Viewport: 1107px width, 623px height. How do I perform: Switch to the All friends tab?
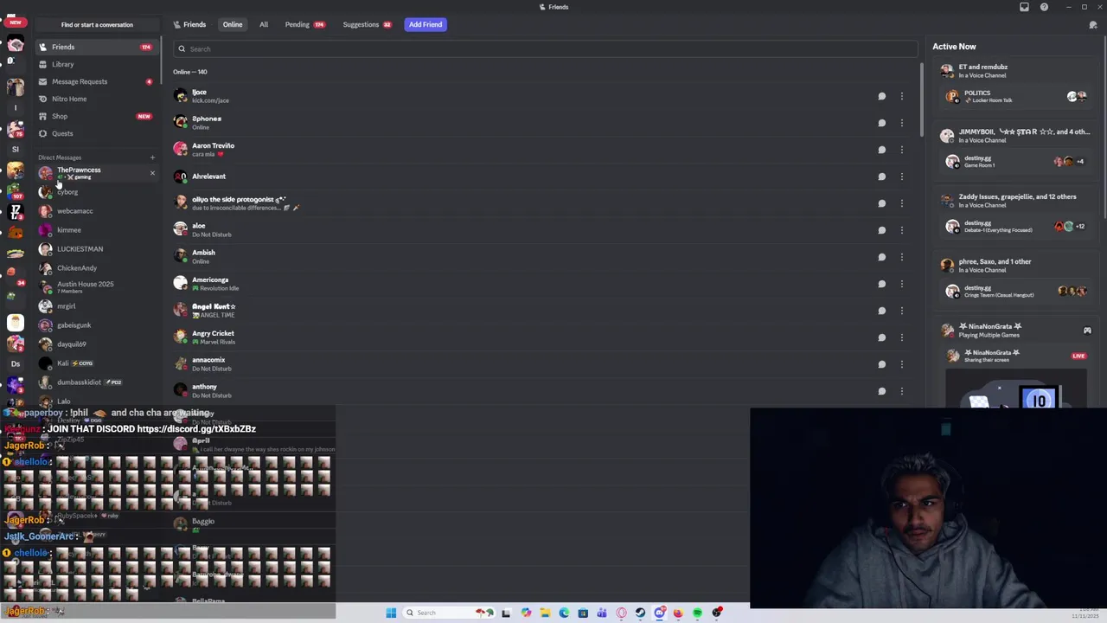pos(264,24)
